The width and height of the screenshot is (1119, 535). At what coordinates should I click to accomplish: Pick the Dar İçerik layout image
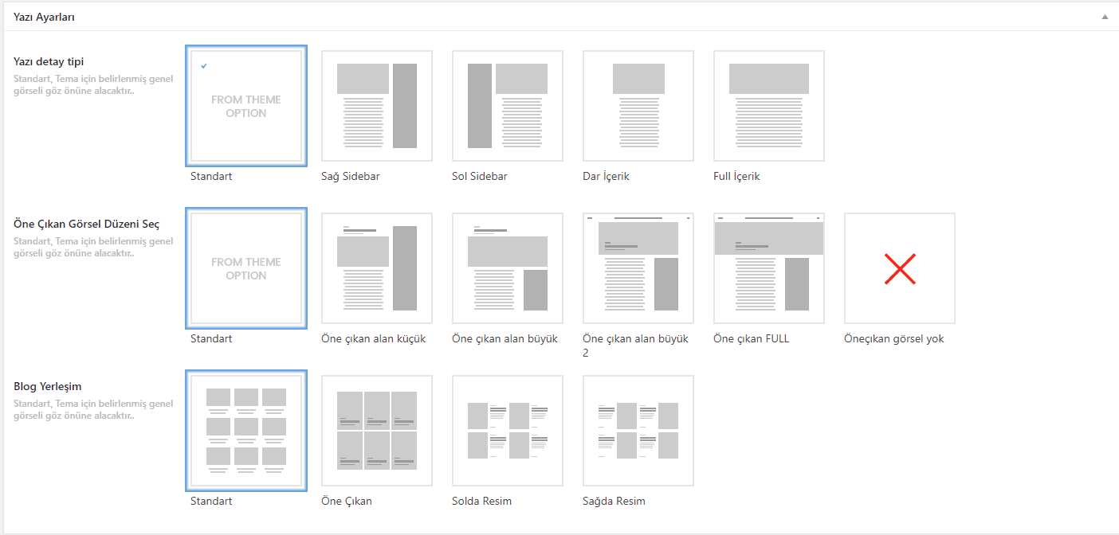638,106
